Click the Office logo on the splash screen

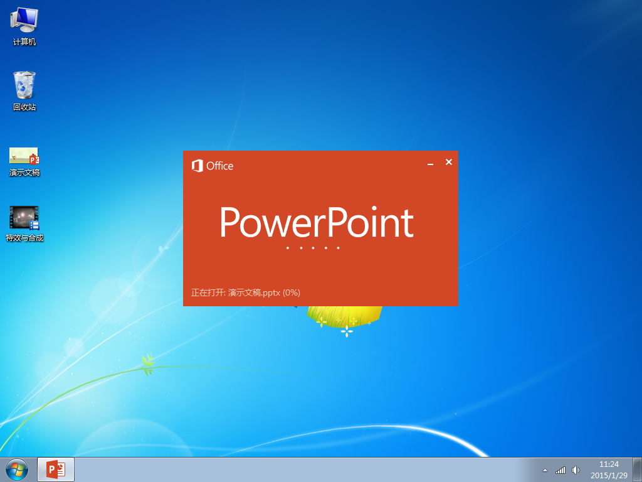(212, 166)
